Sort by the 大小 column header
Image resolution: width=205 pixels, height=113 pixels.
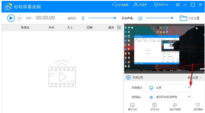[x=70, y=28]
